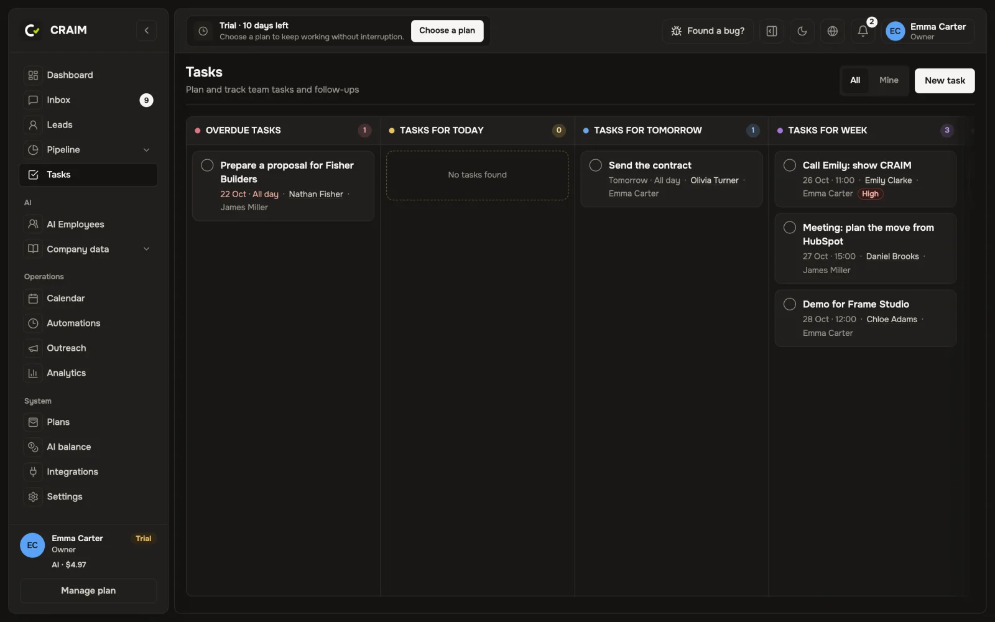The height and width of the screenshot is (622, 995).
Task: Click the Found a bug? button
Action: click(x=708, y=31)
